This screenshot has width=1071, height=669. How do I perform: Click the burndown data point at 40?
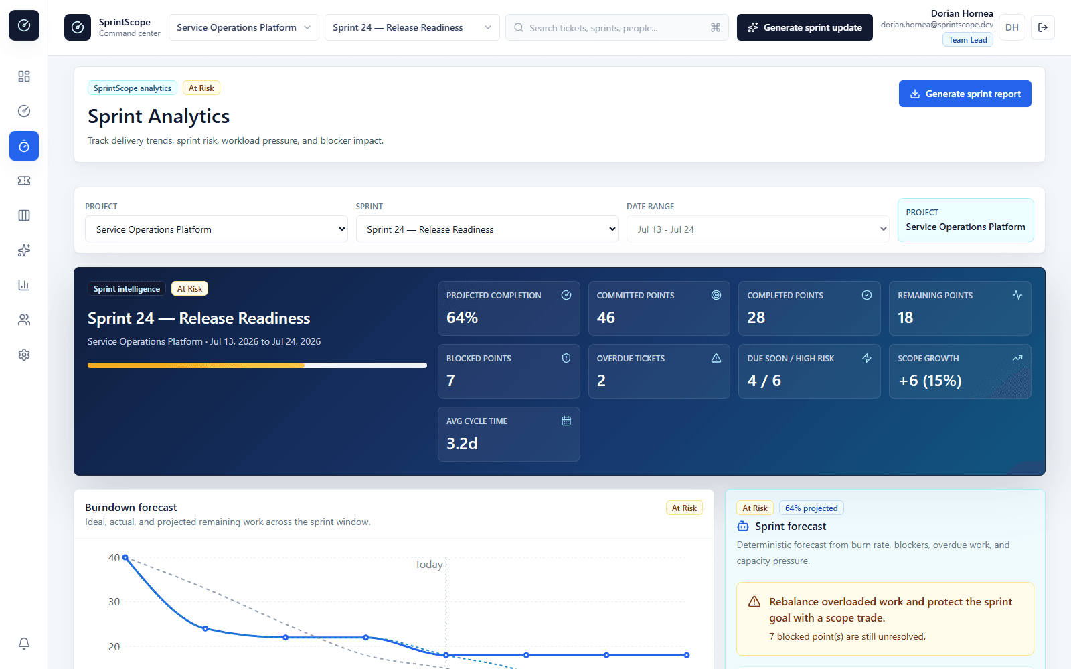coord(125,557)
